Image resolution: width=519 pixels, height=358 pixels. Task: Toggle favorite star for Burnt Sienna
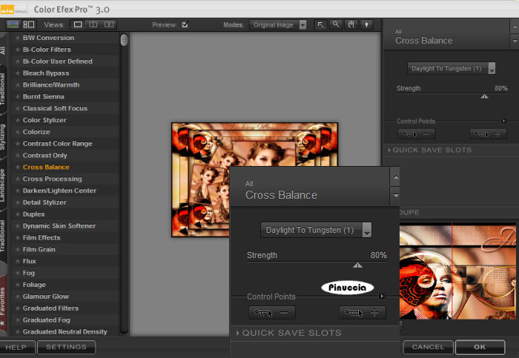(x=18, y=97)
